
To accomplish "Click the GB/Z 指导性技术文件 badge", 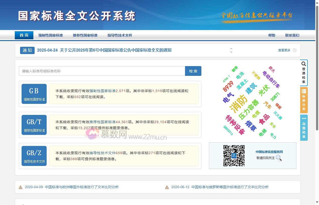I will coord(34,156).
